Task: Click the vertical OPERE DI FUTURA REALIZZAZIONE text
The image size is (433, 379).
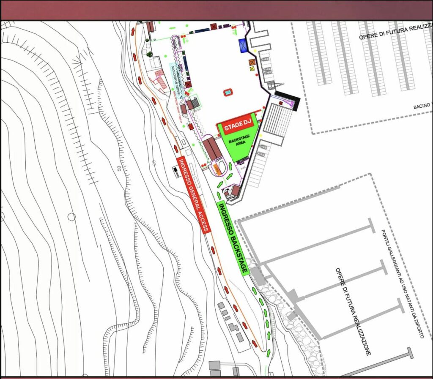Action: pyautogui.click(x=353, y=311)
